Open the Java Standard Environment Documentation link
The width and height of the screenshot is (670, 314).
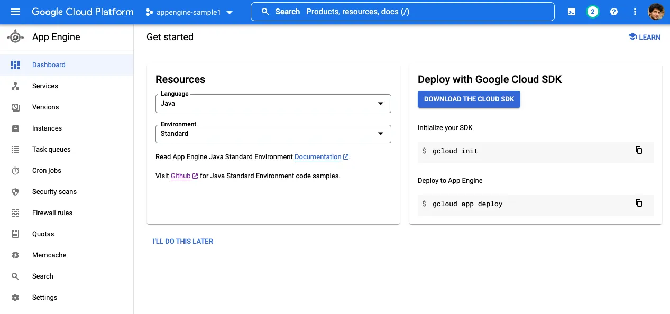pyautogui.click(x=318, y=156)
